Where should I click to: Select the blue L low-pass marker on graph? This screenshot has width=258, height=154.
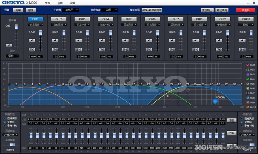215,101
